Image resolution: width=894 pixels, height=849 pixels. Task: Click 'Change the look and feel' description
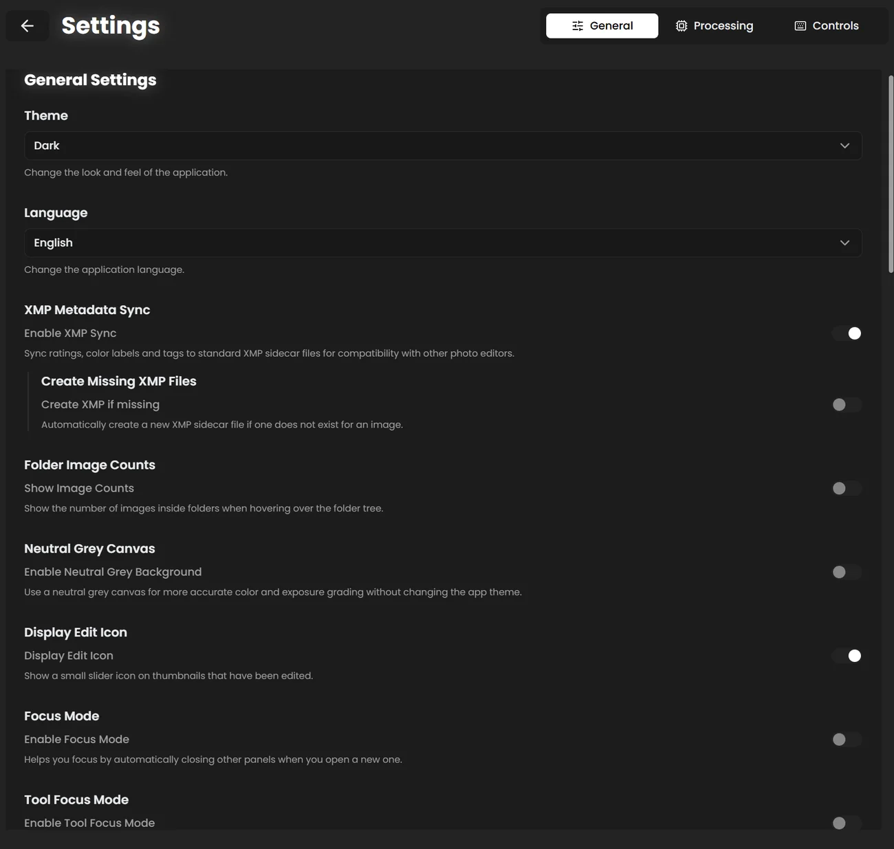[x=126, y=173]
